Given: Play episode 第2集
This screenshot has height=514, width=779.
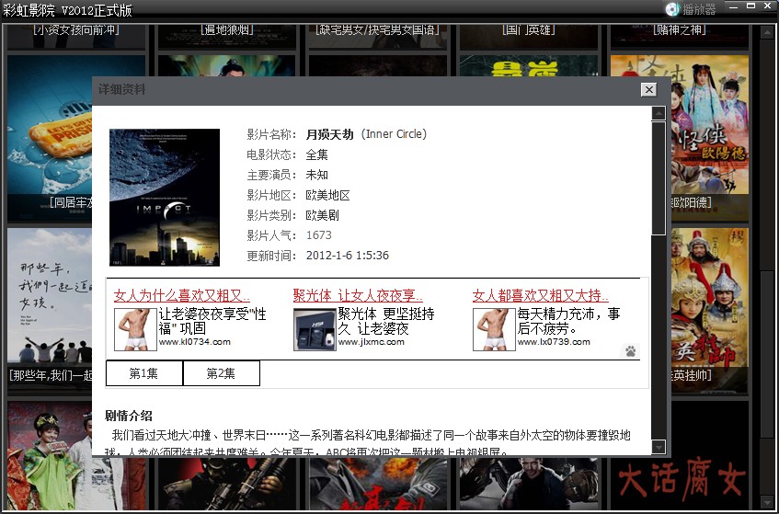Looking at the screenshot, I should pyautogui.click(x=221, y=373).
